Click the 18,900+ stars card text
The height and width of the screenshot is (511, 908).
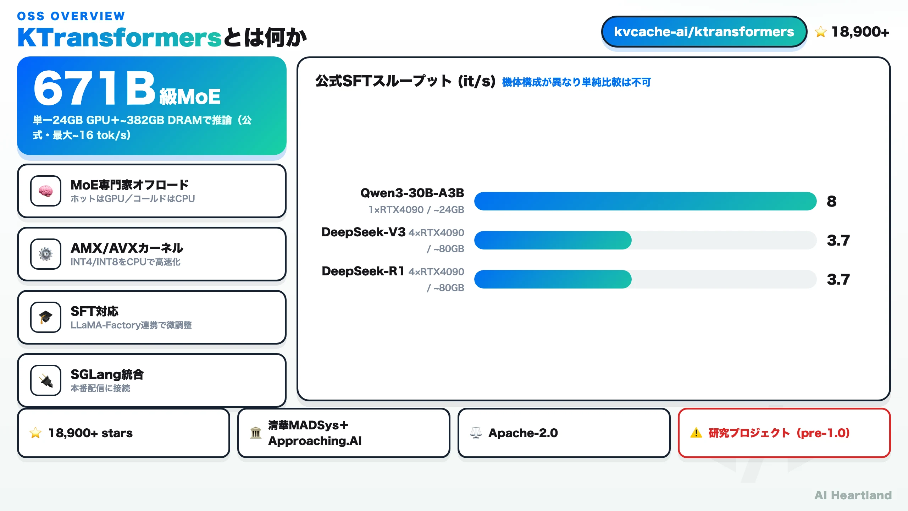pyautogui.click(x=90, y=433)
